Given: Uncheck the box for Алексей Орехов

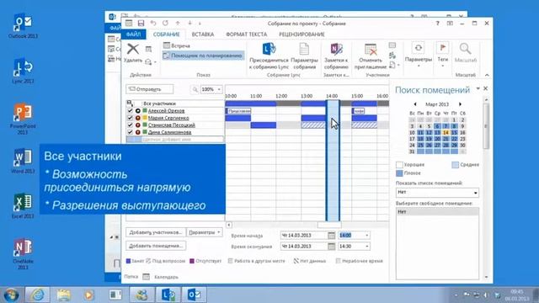Looking at the screenshot, I should (130, 110).
